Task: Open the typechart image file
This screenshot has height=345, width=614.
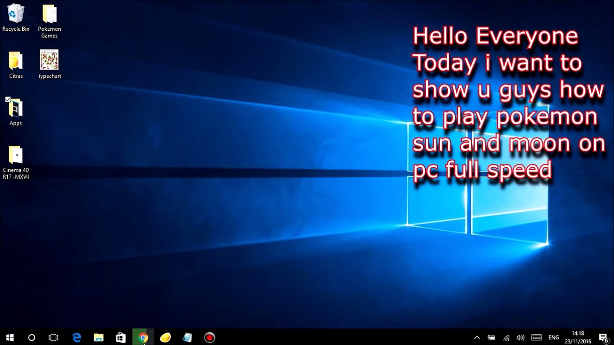Action: [49, 64]
